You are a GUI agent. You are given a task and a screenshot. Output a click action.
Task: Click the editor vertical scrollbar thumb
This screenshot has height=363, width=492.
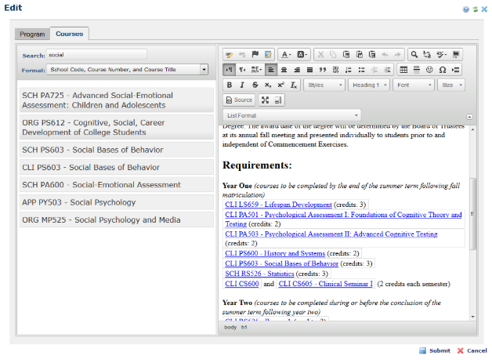[472, 214]
